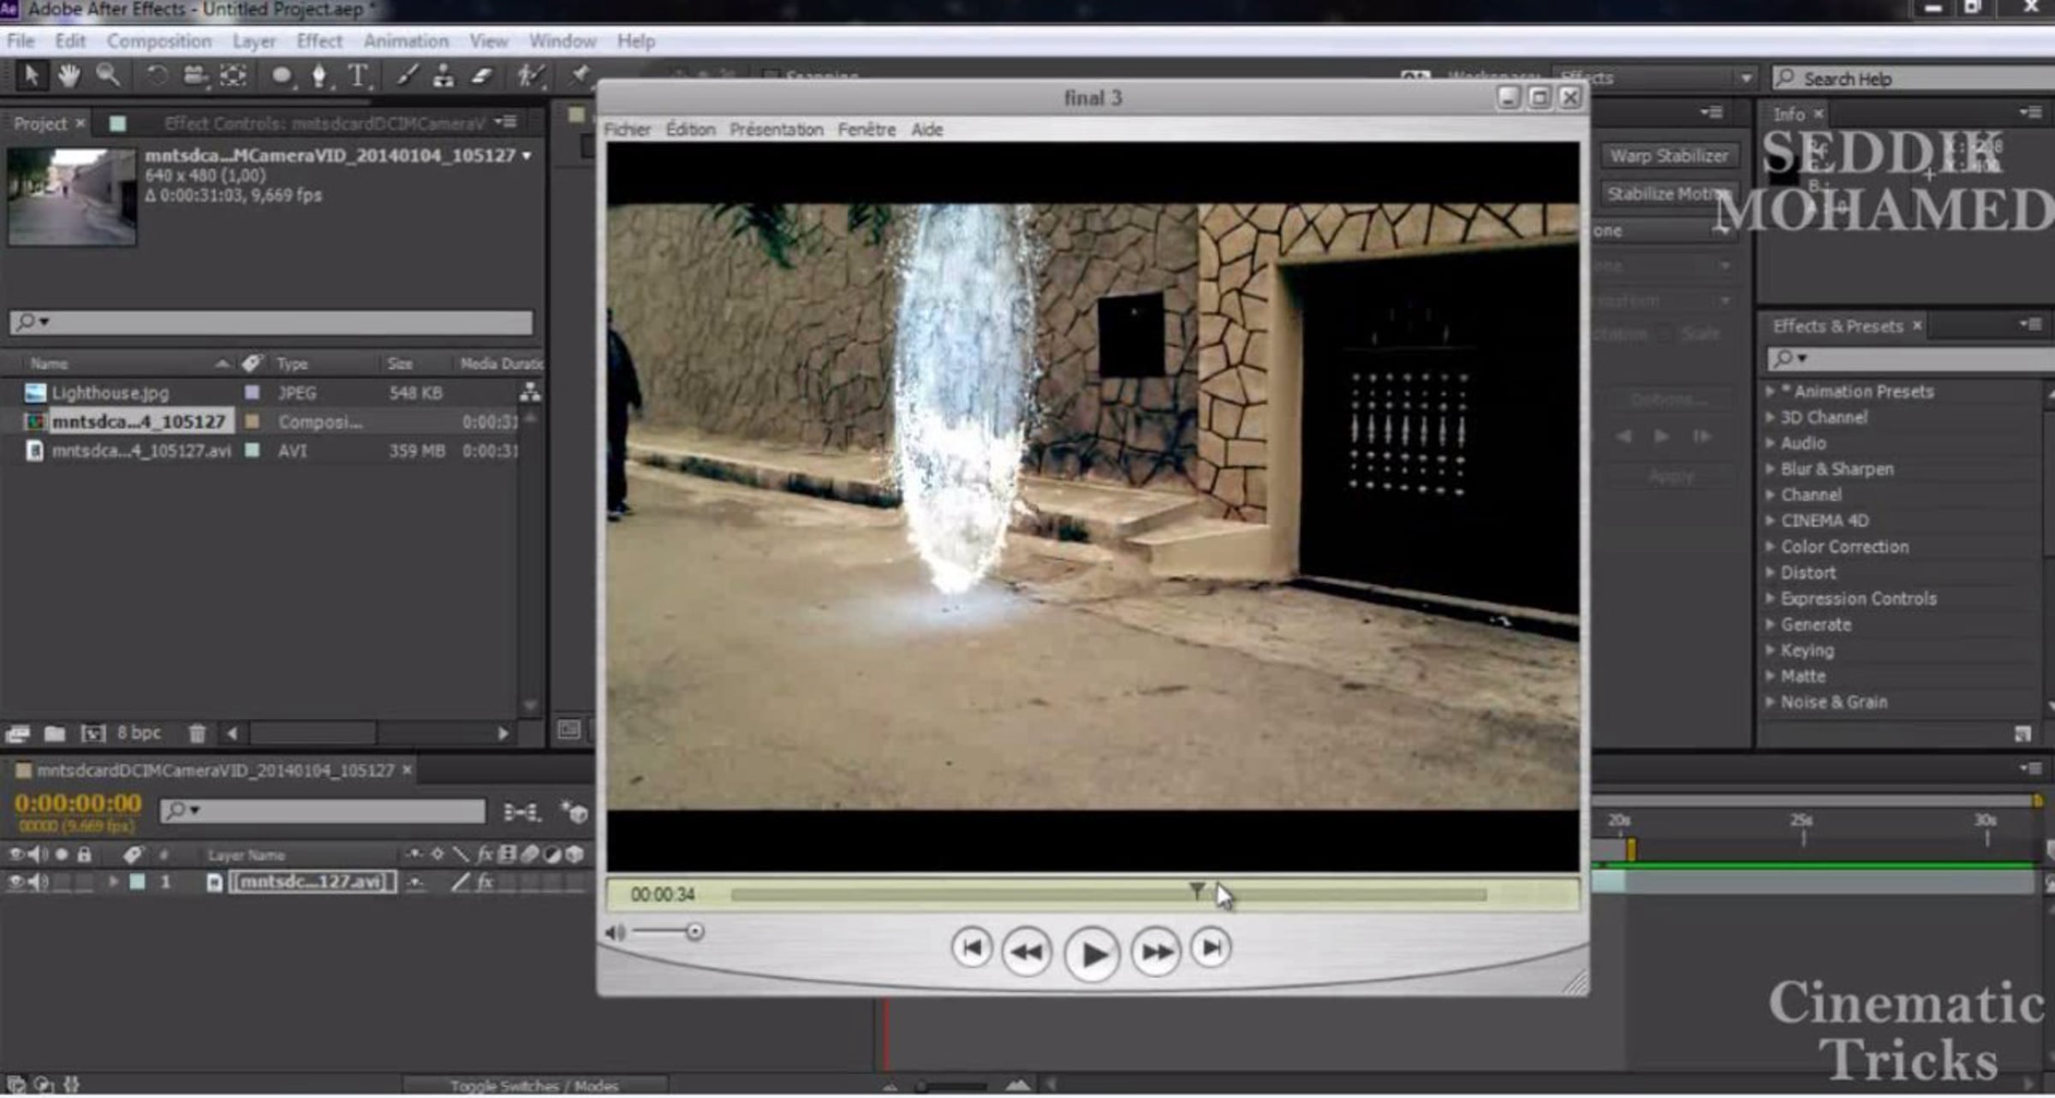Click the Warp Stabilizer button

(x=1668, y=156)
